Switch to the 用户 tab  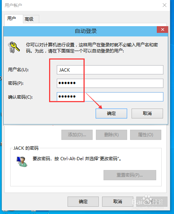click(12, 19)
